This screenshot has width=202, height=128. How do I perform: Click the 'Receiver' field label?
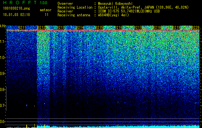(65, 11)
